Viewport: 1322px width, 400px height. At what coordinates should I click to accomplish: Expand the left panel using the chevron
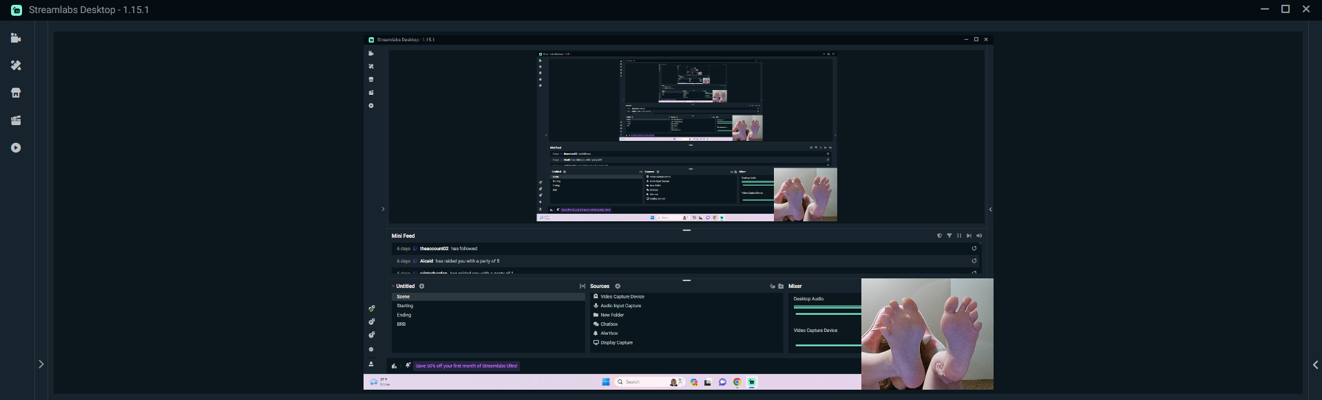coord(41,364)
